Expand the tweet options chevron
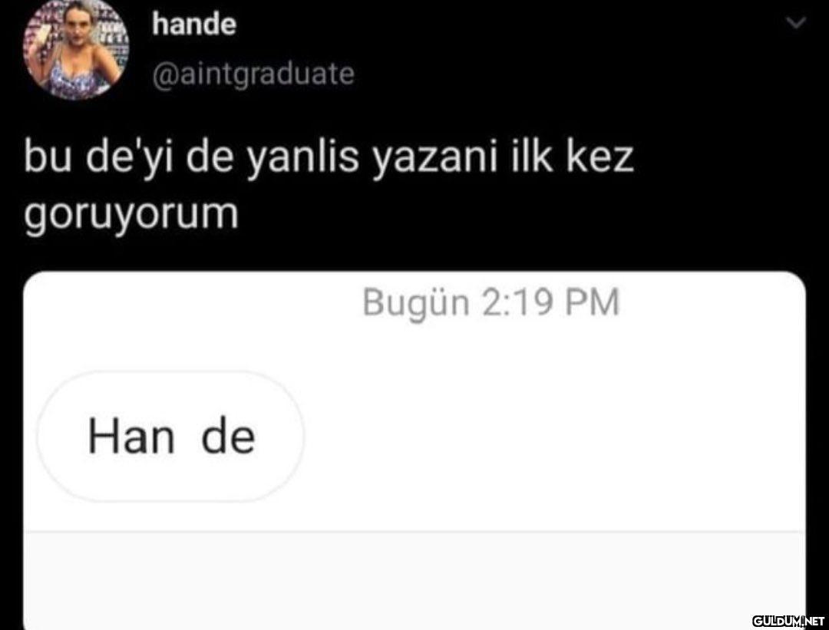Viewport: 829px width, 630px height. point(796,23)
